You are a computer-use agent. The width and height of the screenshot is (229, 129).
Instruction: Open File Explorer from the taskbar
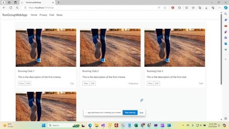(97, 125)
